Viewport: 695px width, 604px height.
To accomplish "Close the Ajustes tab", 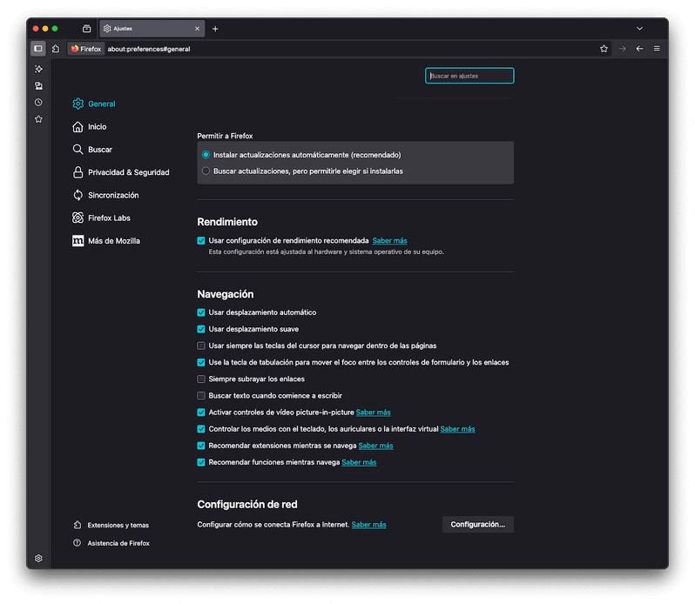I will [197, 29].
